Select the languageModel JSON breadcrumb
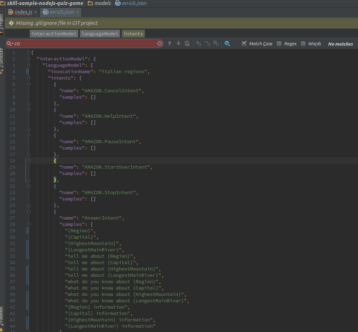Viewport: 358px width, 332px height. pos(100,34)
